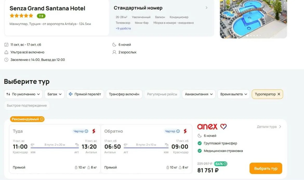Click the В пути: 2 ч 10 м duration
The width and height of the screenshot is (304, 180).
[x=146, y=145]
